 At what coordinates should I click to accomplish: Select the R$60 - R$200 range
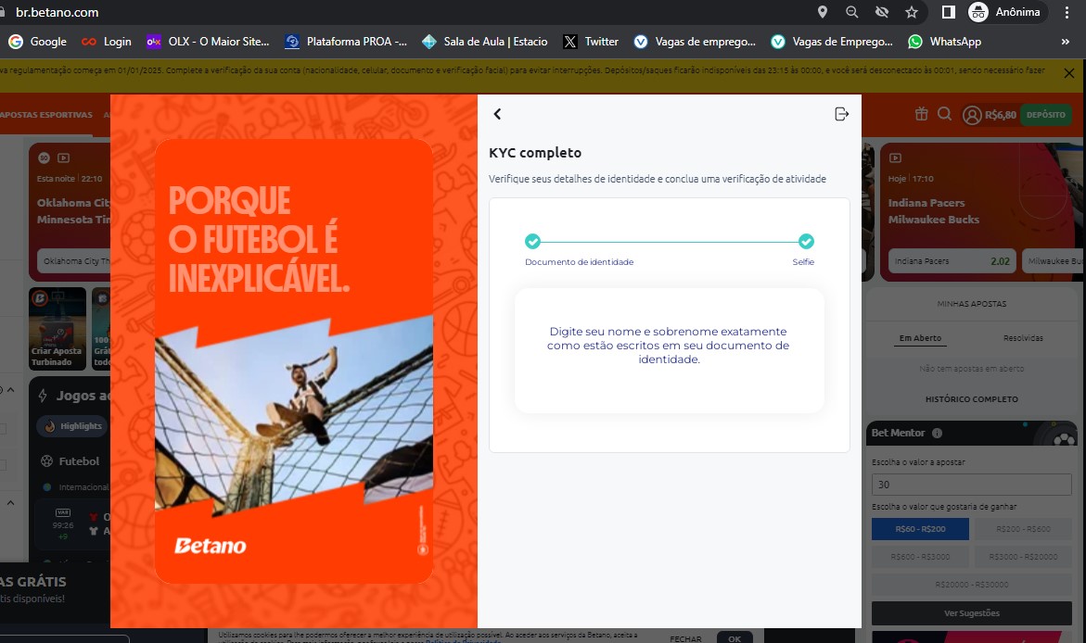(x=921, y=529)
